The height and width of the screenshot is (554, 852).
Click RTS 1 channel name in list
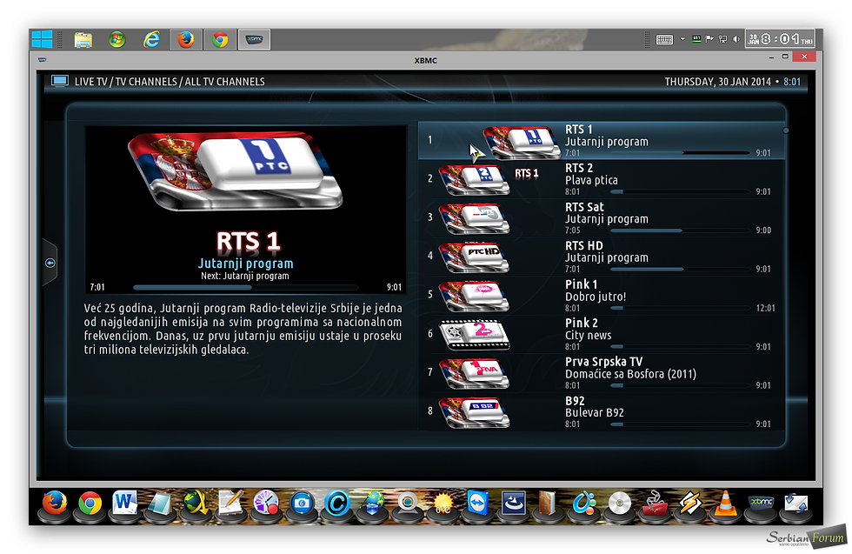tap(579, 130)
